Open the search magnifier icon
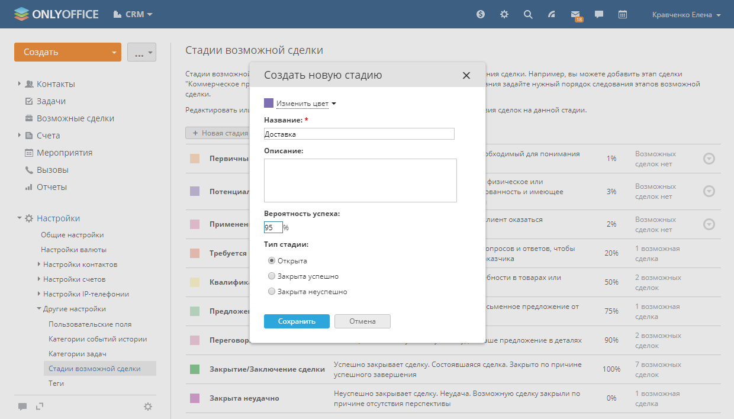Image resolution: width=734 pixels, height=419 pixels. point(528,14)
